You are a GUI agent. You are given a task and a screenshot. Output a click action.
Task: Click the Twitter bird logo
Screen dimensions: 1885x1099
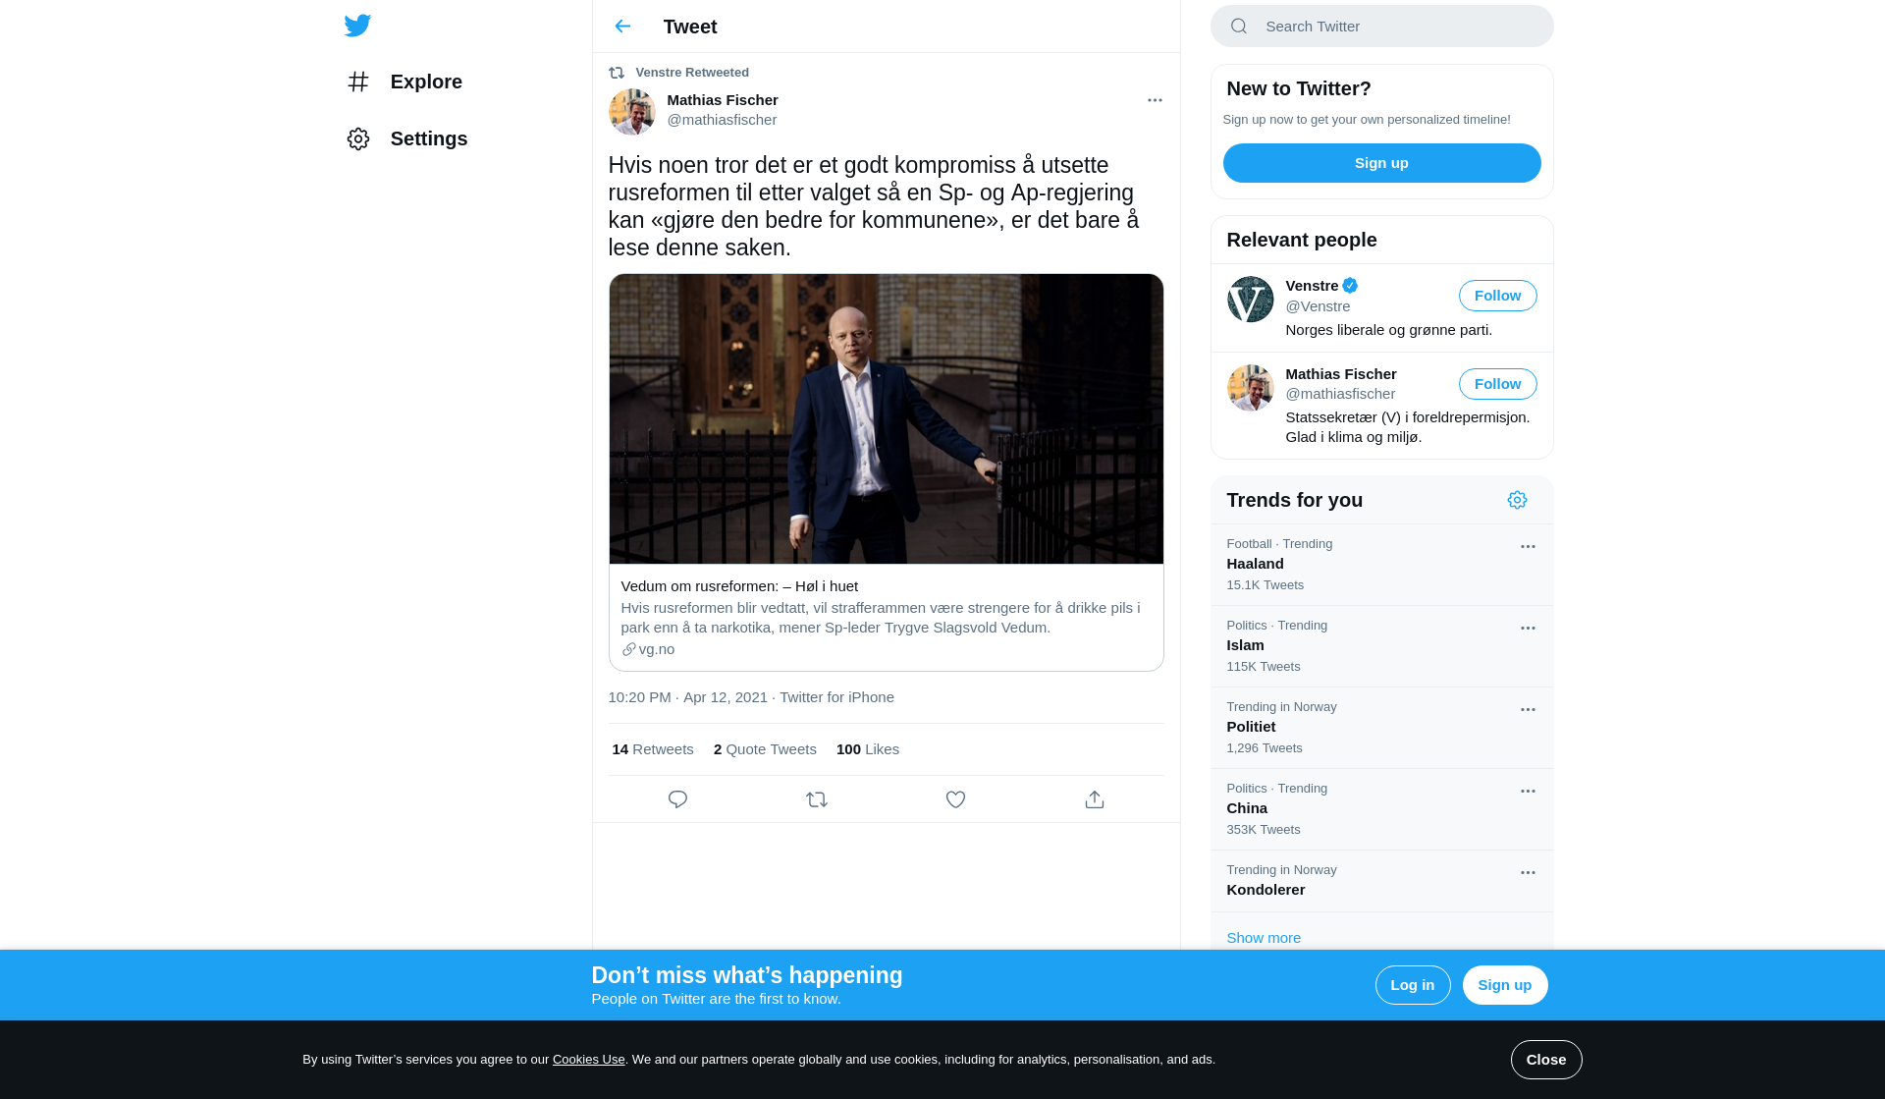[357, 26]
